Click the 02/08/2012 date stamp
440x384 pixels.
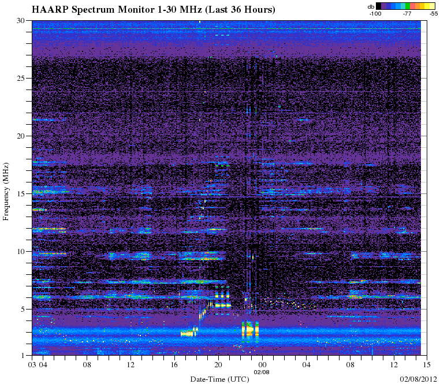418,379
